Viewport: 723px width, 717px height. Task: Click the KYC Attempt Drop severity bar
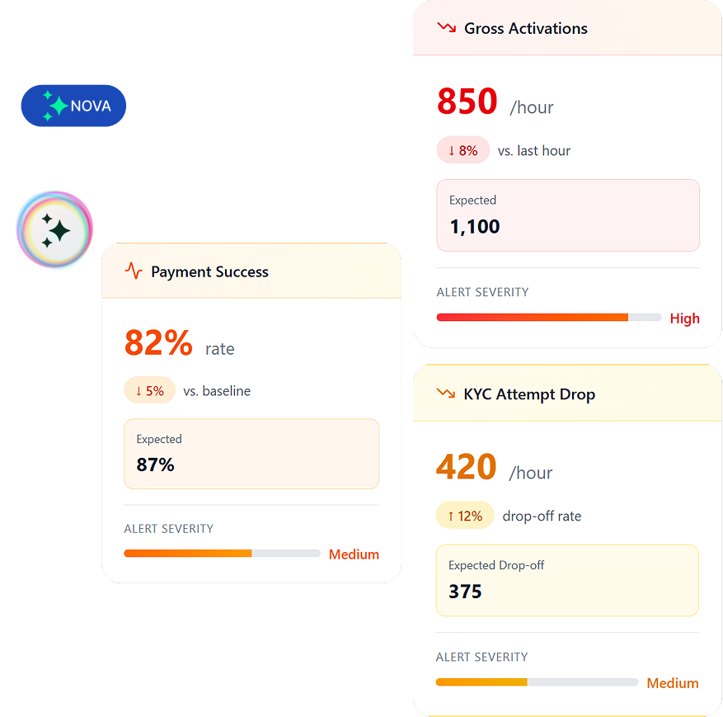(x=537, y=682)
